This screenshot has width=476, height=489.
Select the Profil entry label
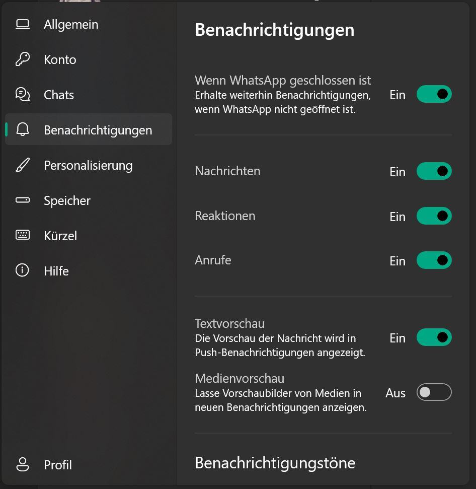pos(58,464)
